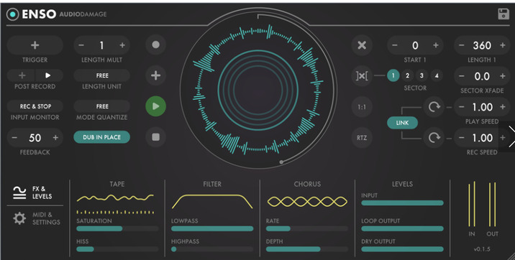Screen dimensions: 515x260
Task: Click the Play Speed value field
Action: 482,107
